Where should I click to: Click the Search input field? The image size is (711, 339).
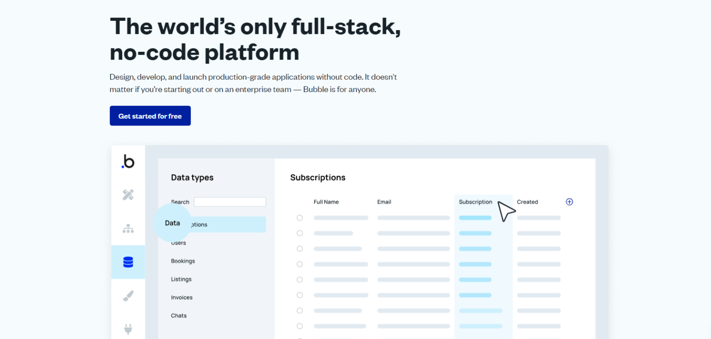coord(230,202)
